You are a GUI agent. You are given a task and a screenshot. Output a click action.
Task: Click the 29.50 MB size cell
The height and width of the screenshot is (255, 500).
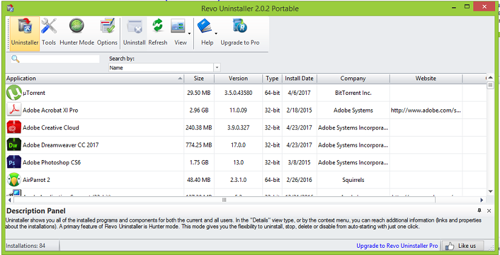click(199, 93)
